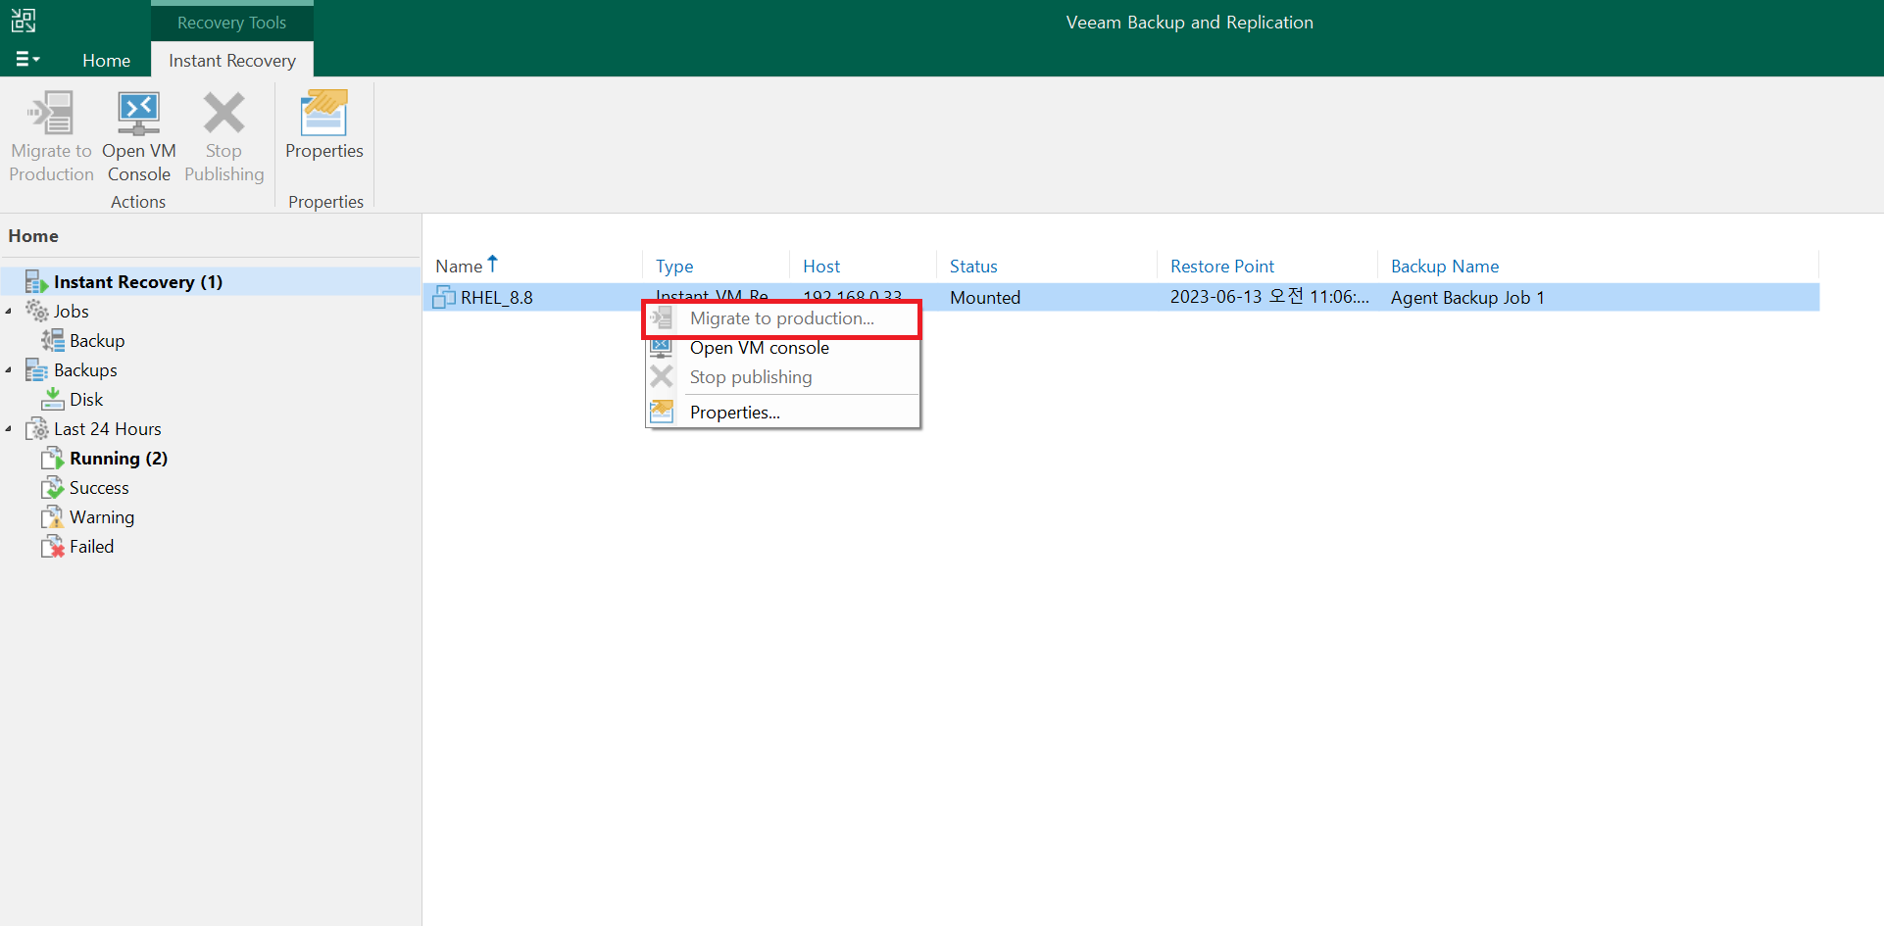Collapse the Last 24 Hours node

pyautogui.click(x=9, y=429)
